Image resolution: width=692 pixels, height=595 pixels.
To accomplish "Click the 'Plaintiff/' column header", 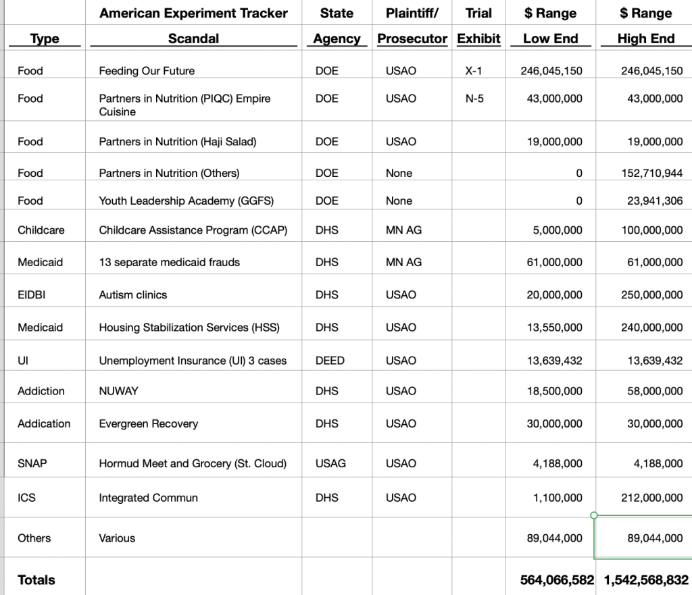I will (412, 14).
